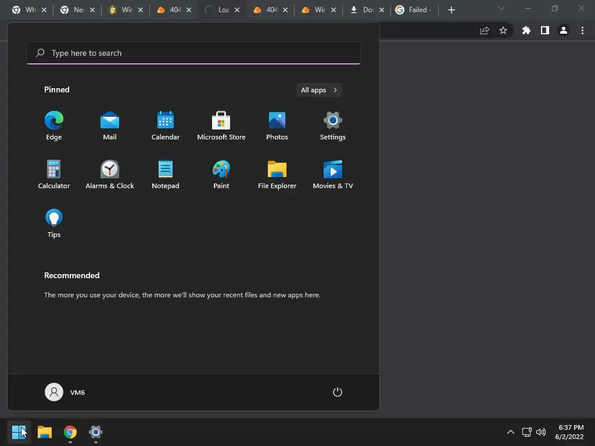Switch to Chrome on the taskbar
The height and width of the screenshot is (446, 595).
coord(70,432)
